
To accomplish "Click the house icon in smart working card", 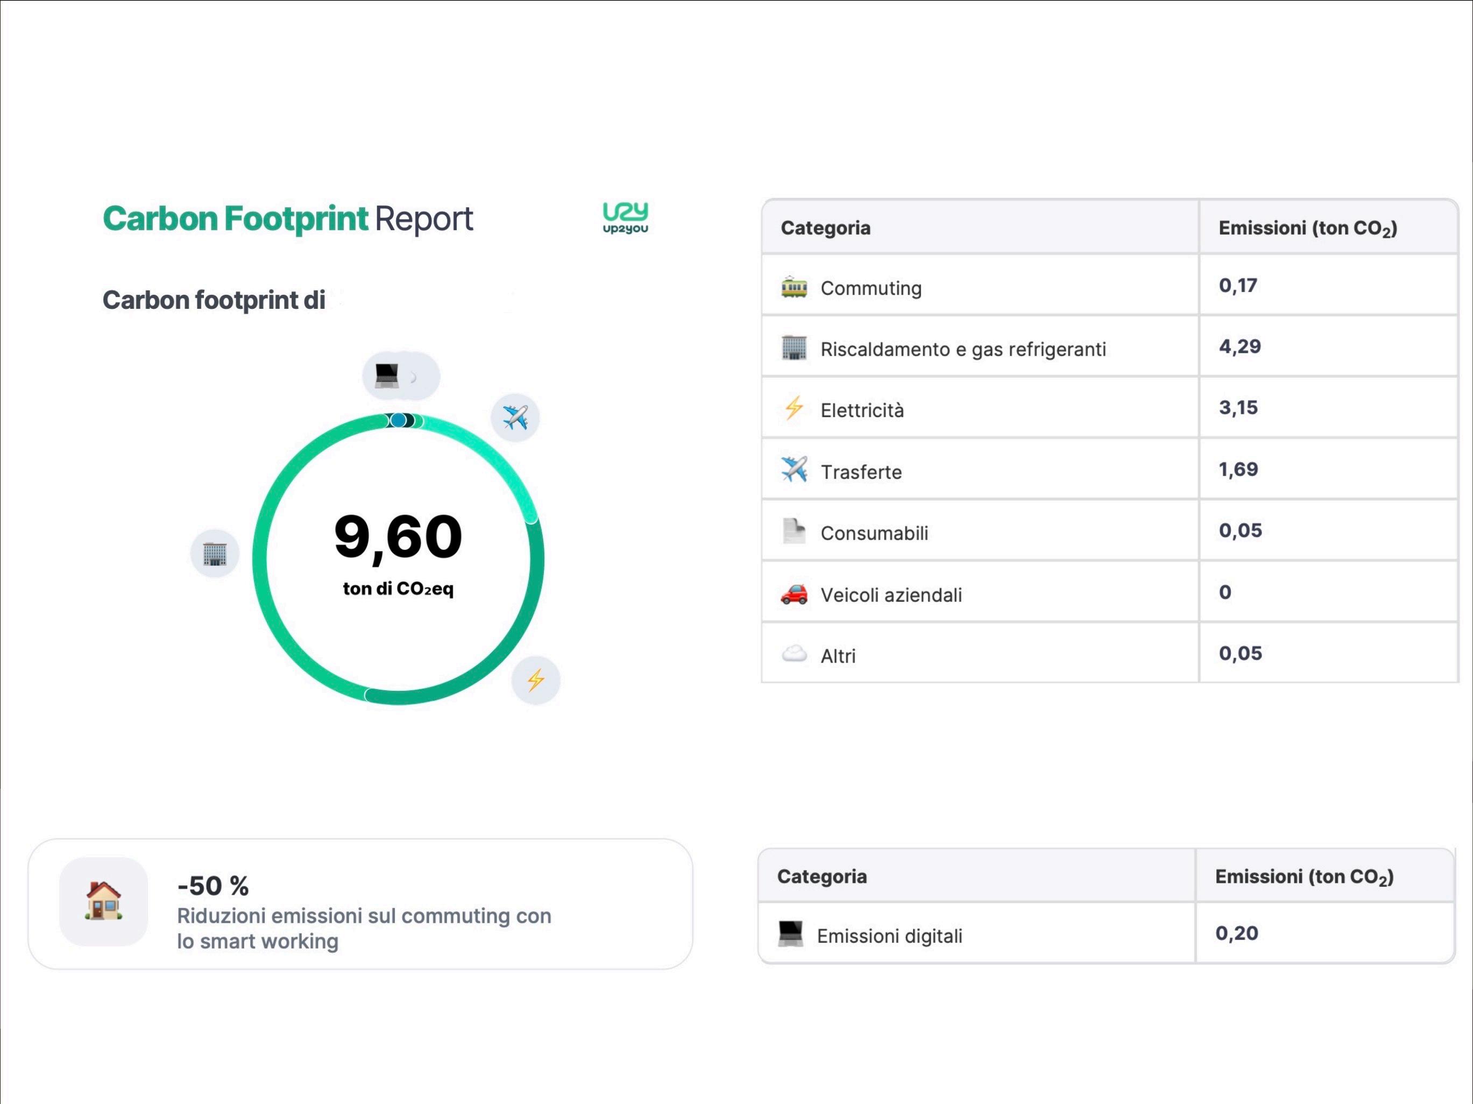I will 104,901.
